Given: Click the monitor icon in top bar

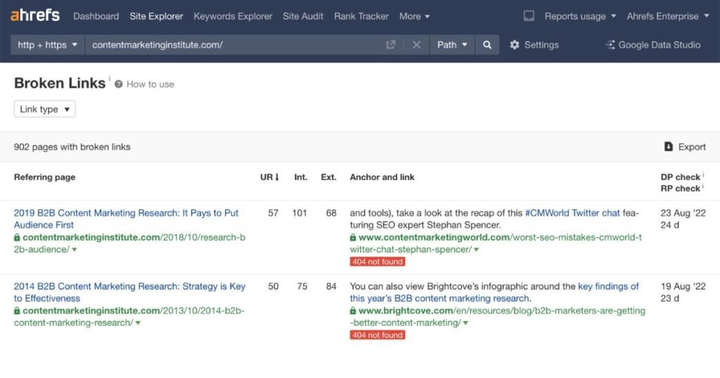Looking at the screenshot, I should pos(529,16).
